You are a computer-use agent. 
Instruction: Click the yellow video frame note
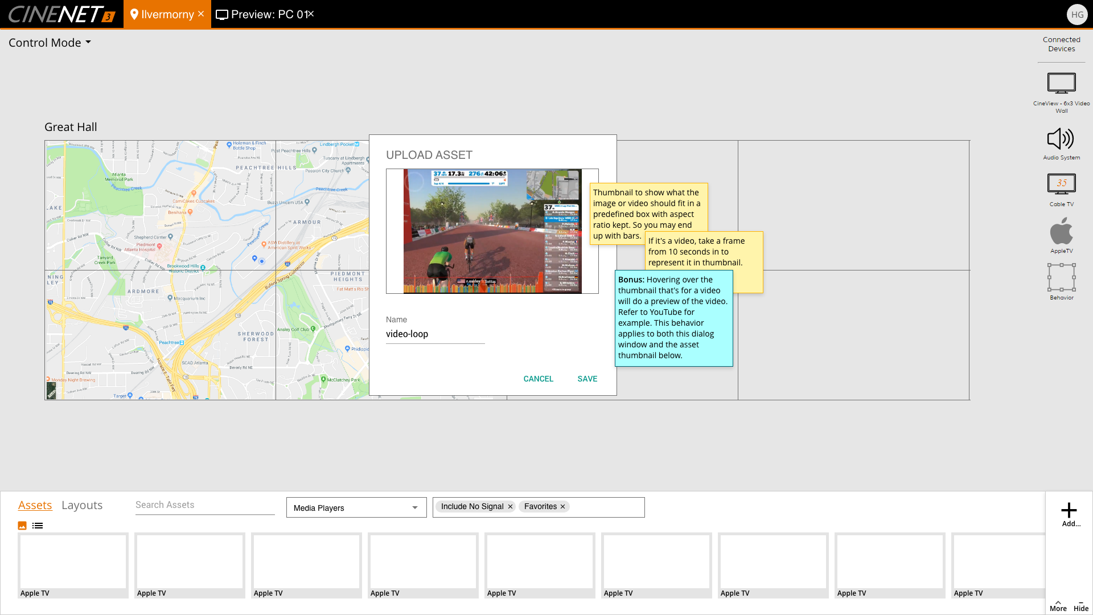coord(704,251)
